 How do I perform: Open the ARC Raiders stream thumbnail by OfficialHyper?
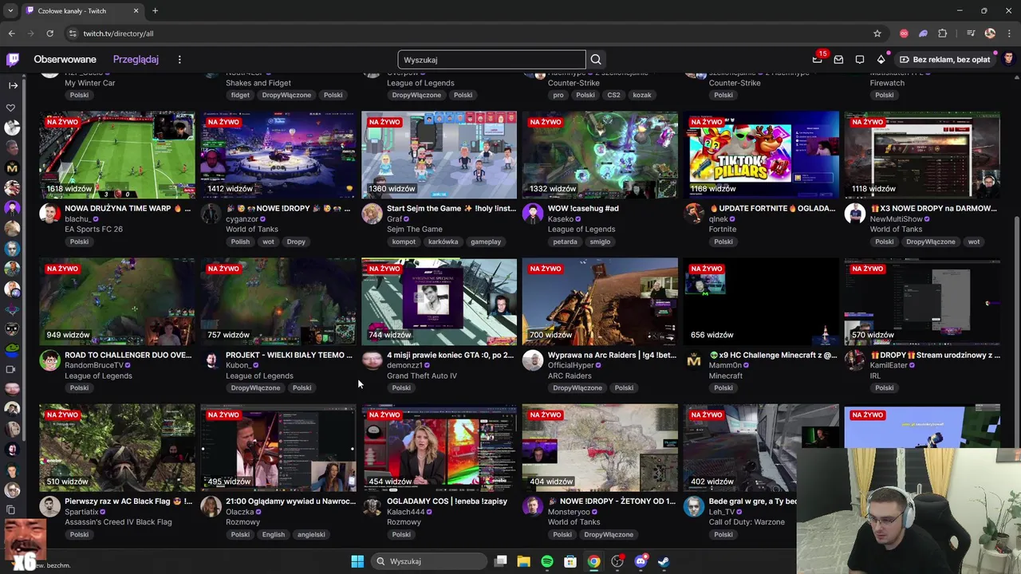coord(600,301)
